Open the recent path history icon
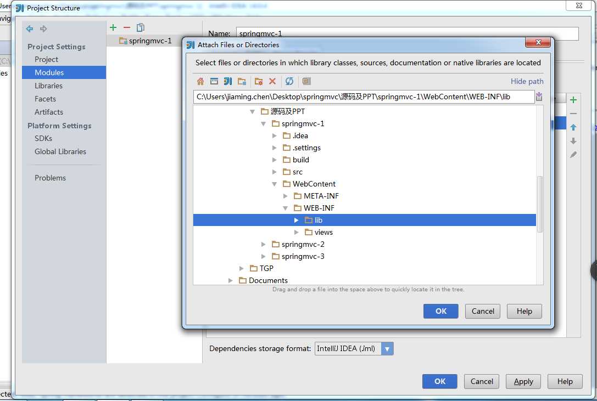The image size is (597, 401). 539,97
